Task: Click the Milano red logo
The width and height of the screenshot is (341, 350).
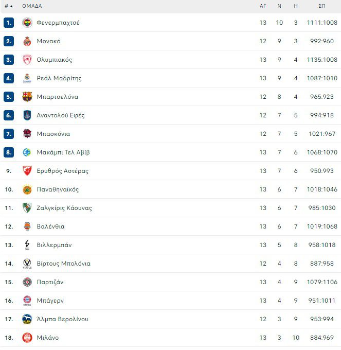Action: (27, 338)
